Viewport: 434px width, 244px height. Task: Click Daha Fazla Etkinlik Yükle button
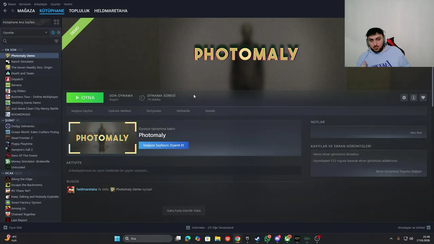tap(184, 211)
